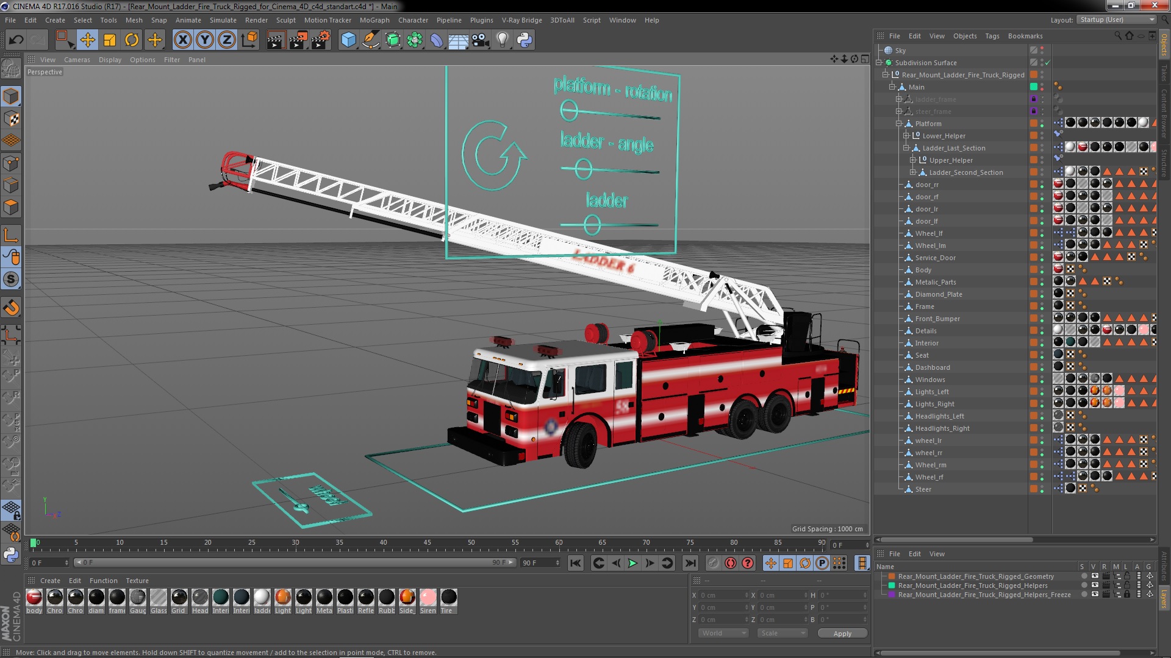Click the Bend deformer icon
This screenshot has height=658, width=1171.
(x=437, y=40)
